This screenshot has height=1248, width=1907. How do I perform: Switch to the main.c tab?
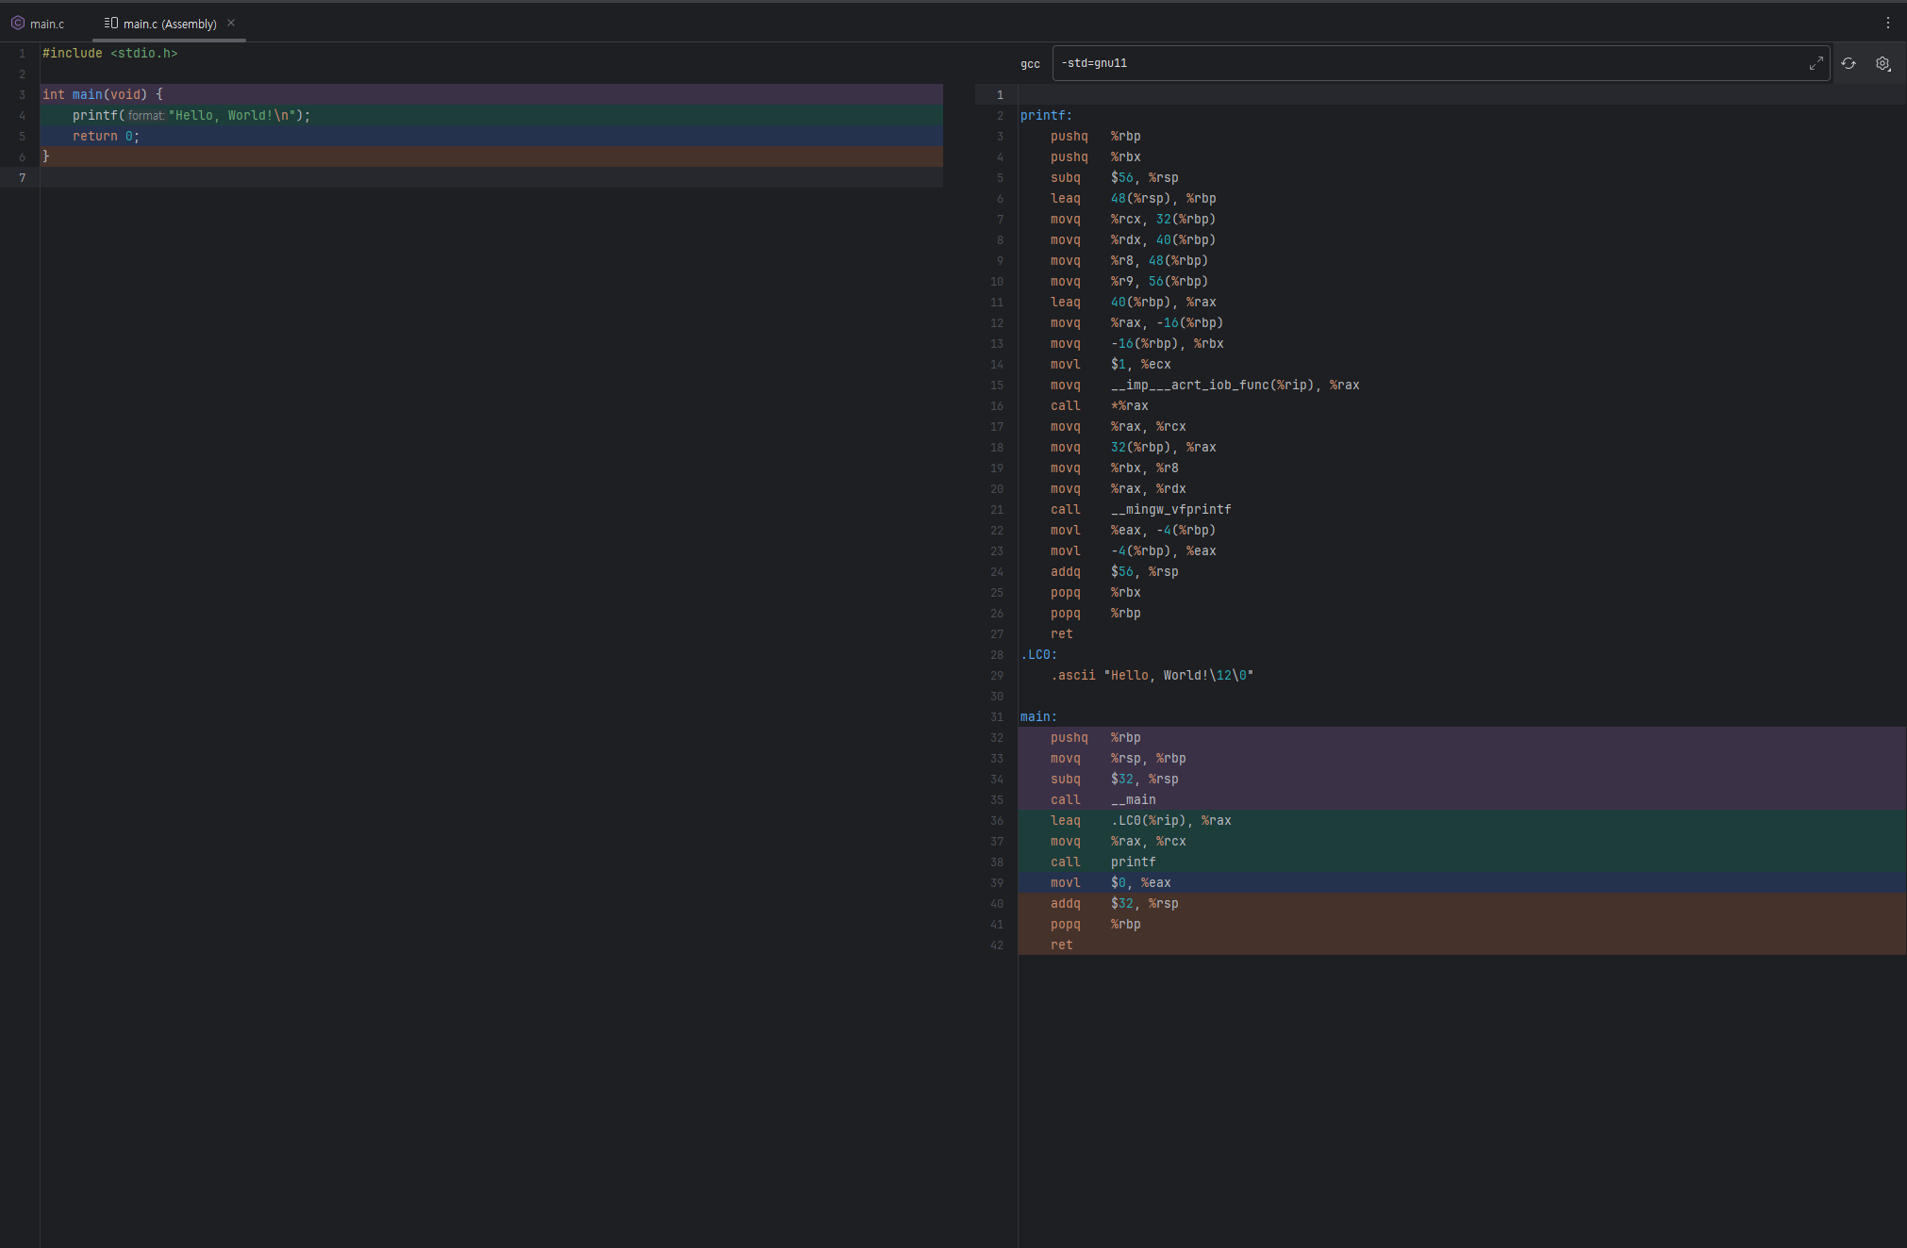(47, 24)
